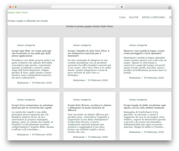Open article about skin lifter crema anti-age
The image size is (179, 151).
coord(32,53)
